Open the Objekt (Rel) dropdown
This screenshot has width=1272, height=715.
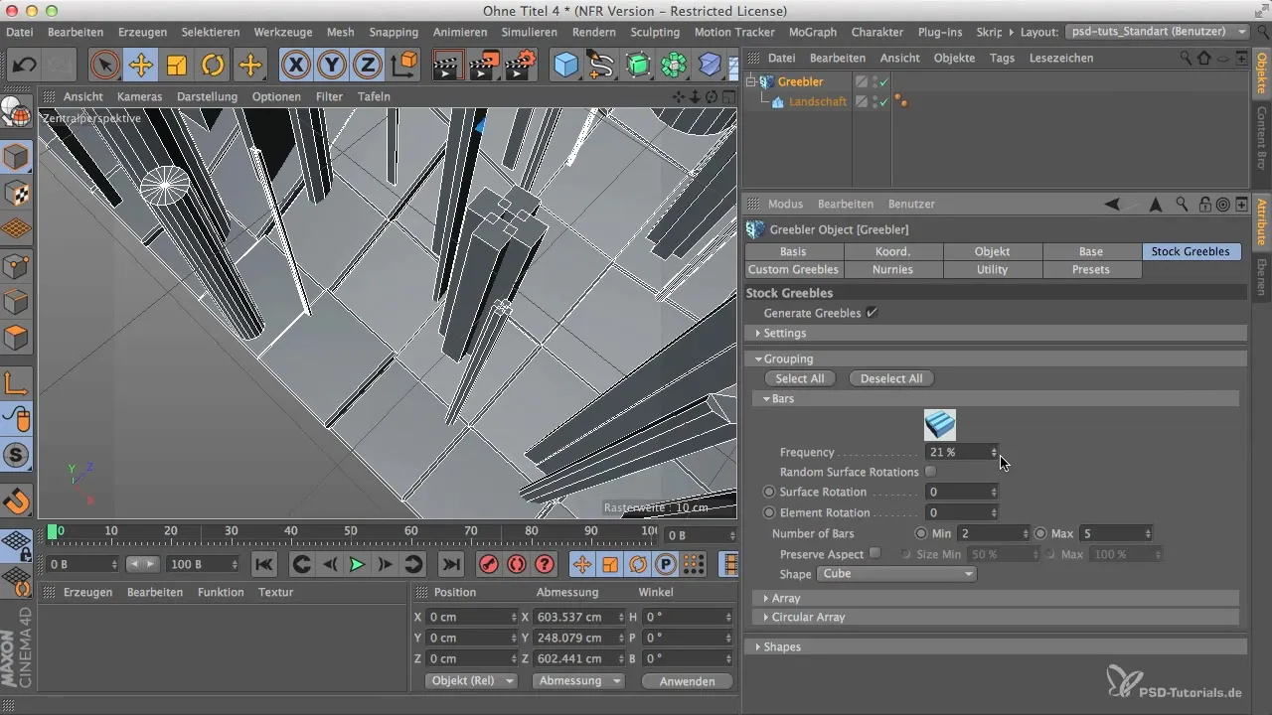pos(472,681)
